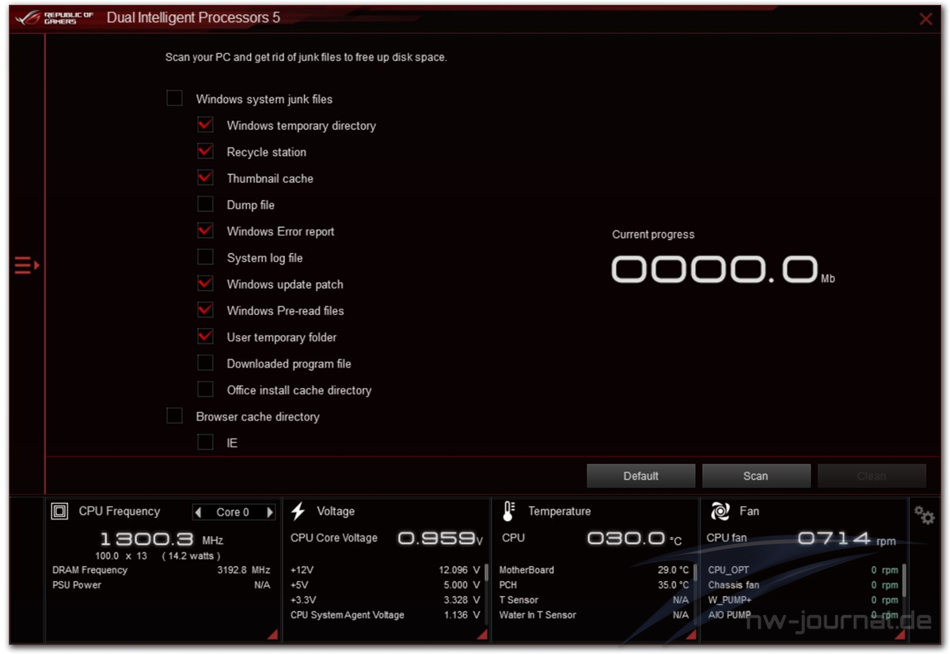Click the +12V voltage row
Viewport: 950px width, 654px height.
pyautogui.click(x=386, y=570)
